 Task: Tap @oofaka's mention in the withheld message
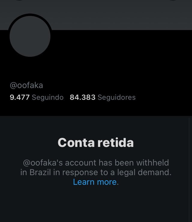[x=43, y=163]
